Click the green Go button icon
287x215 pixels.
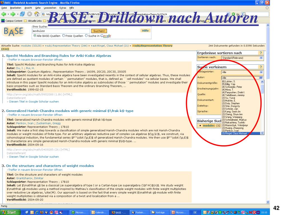[x=233, y=14]
